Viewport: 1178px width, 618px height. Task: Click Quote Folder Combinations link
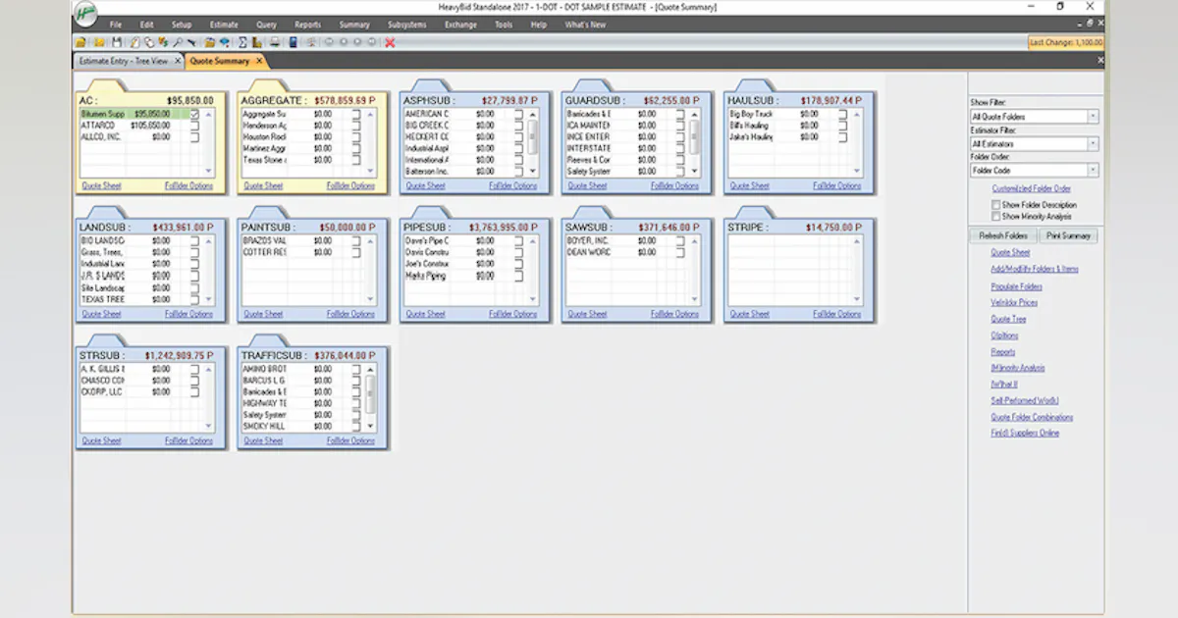(x=1032, y=417)
